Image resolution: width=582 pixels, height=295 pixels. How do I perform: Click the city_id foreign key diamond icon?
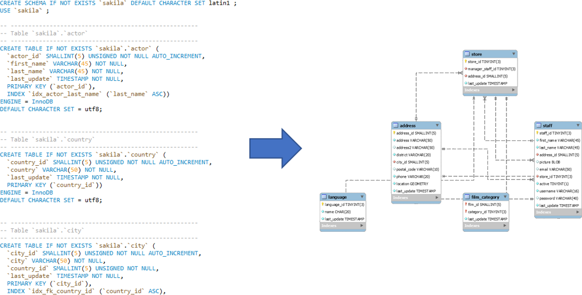(x=394, y=162)
